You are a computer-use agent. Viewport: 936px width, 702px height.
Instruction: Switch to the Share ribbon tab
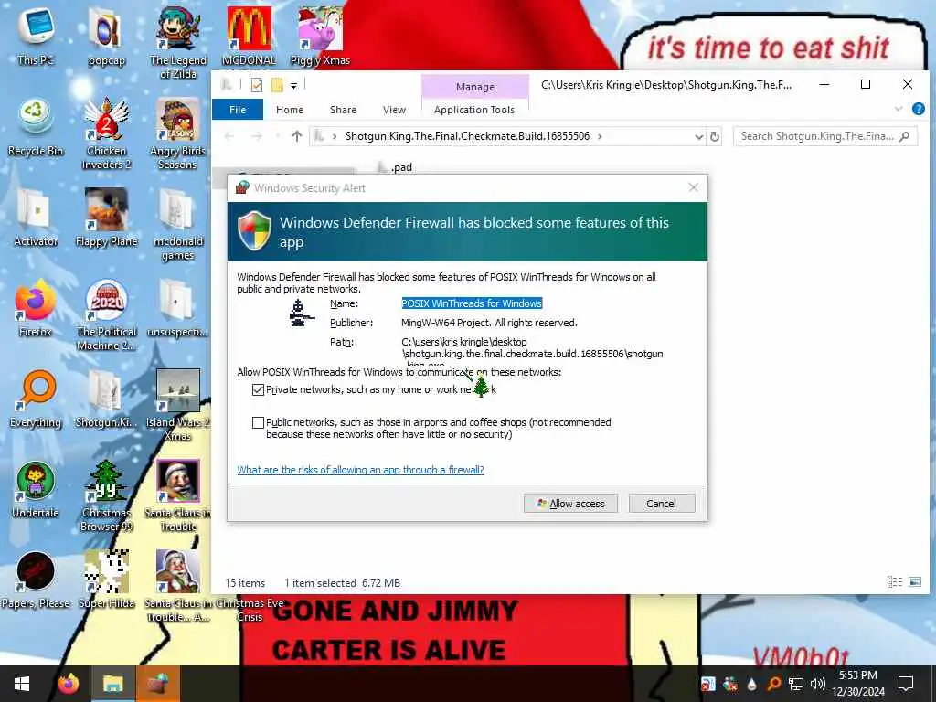(x=344, y=110)
